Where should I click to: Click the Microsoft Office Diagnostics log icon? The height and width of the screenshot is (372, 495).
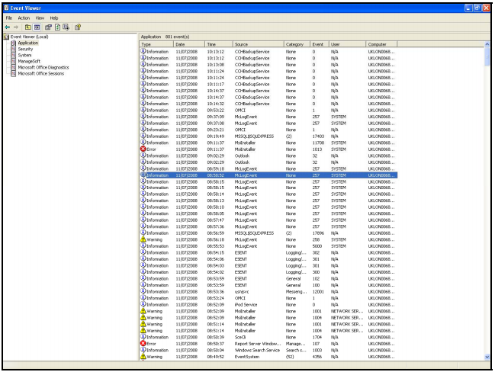point(13,68)
